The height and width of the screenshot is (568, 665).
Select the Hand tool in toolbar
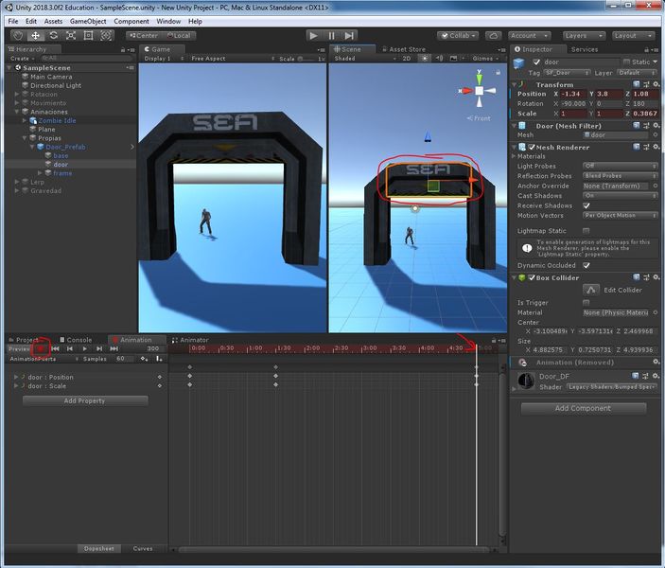coord(18,36)
